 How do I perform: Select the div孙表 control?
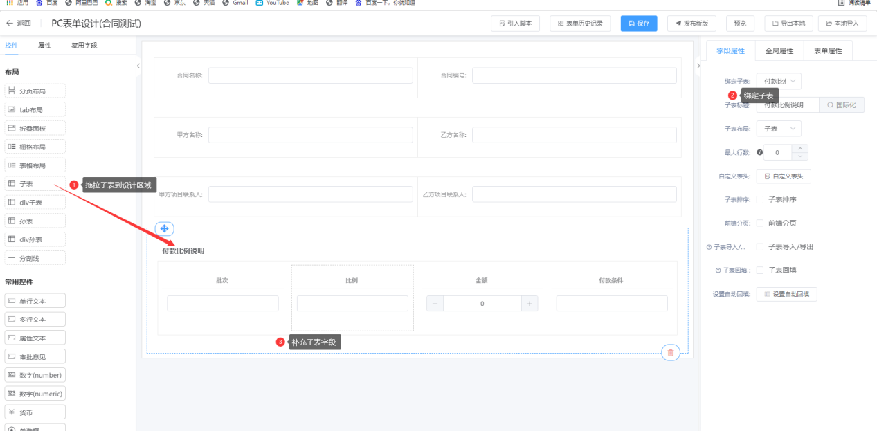[35, 239]
